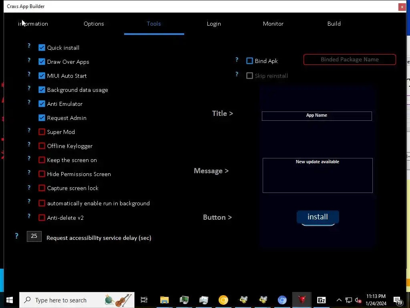This screenshot has width=410, height=308.
Task: Switch to the Build tab
Action: click(334, 24)
